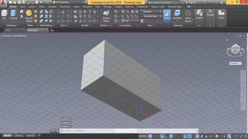Viewport: 248px width, 139px height.
Task: Click the Unnamed UCS label below ViewCube
Action: 235,63
